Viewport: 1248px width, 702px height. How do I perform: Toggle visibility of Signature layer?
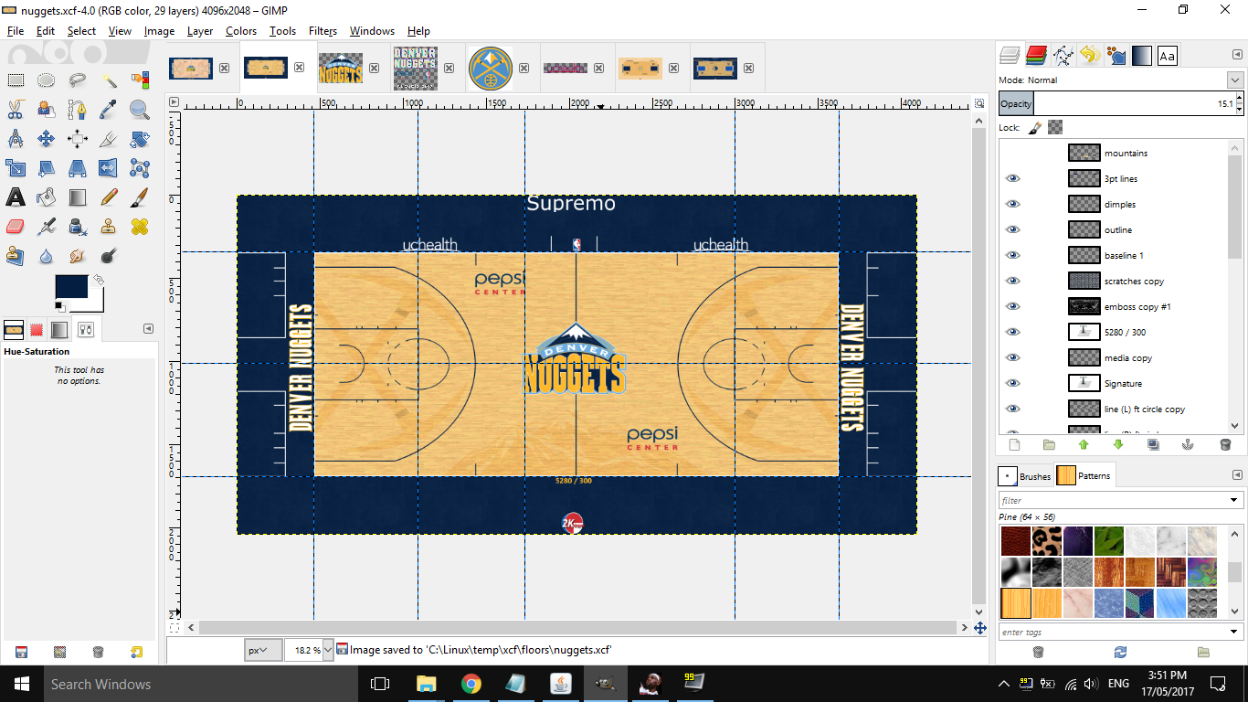(1012, 384)
